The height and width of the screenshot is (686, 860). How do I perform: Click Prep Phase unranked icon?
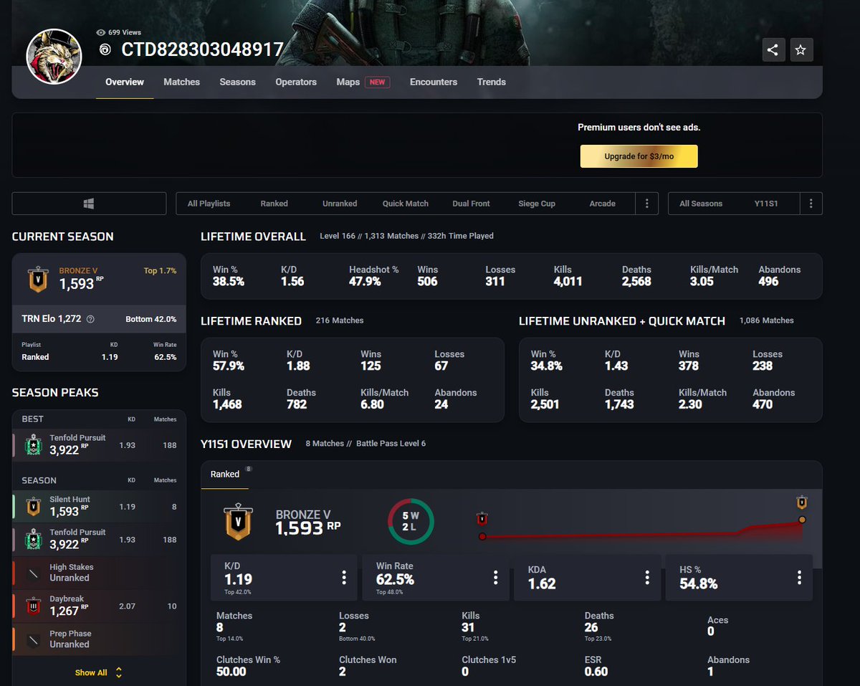[x=34, y=639]
